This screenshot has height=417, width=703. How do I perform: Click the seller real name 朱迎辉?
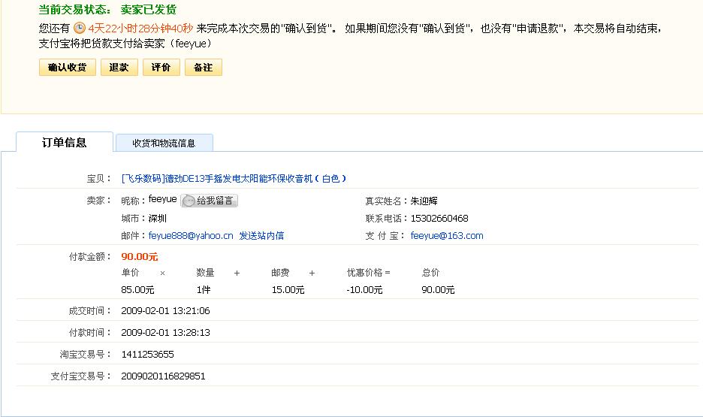click(424, 201)
